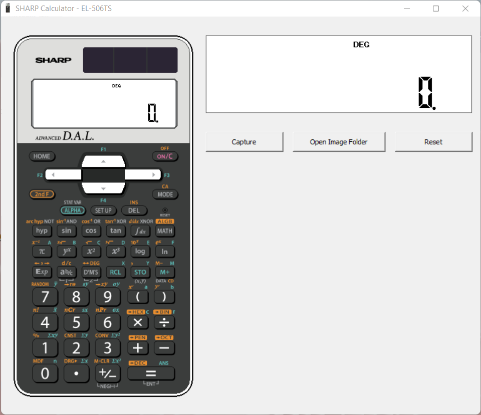Click the DEL key
This screenshot has width=481, height=415.
[x=134, y=211]
